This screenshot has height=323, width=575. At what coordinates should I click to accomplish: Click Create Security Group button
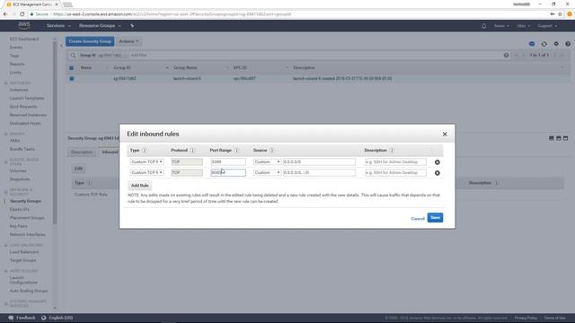90,41
